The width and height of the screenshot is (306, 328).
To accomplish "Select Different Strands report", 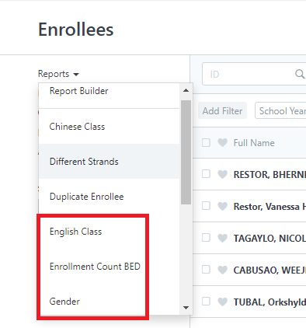I will pos(109,162).
